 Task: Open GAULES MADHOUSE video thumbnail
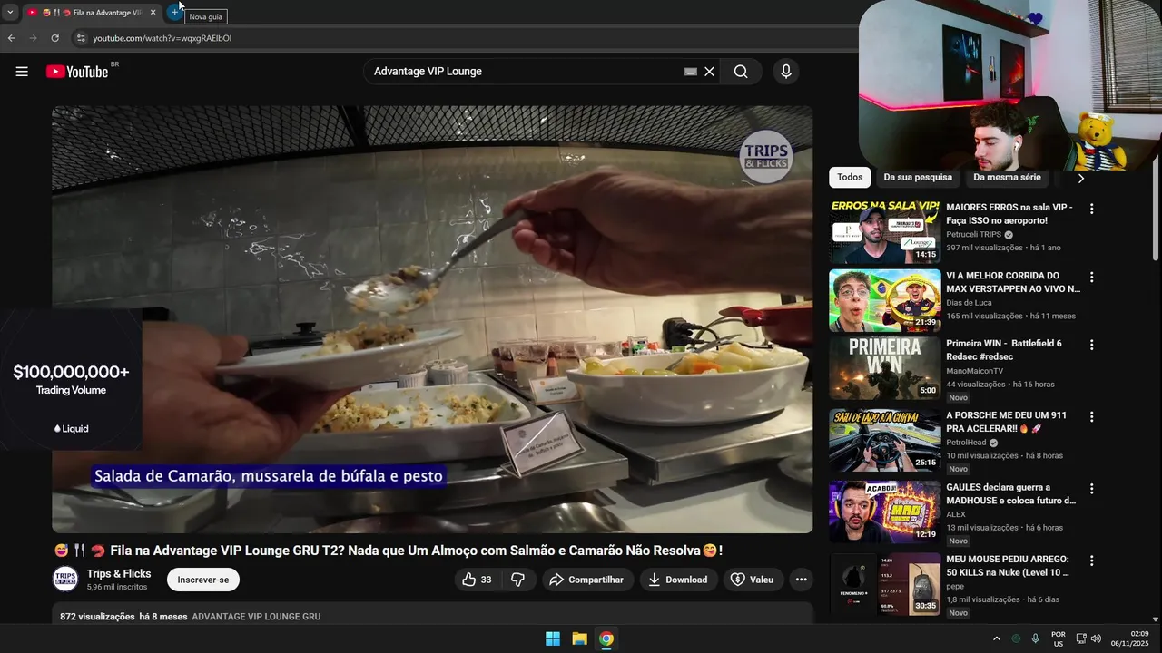(x=885, y=512)
